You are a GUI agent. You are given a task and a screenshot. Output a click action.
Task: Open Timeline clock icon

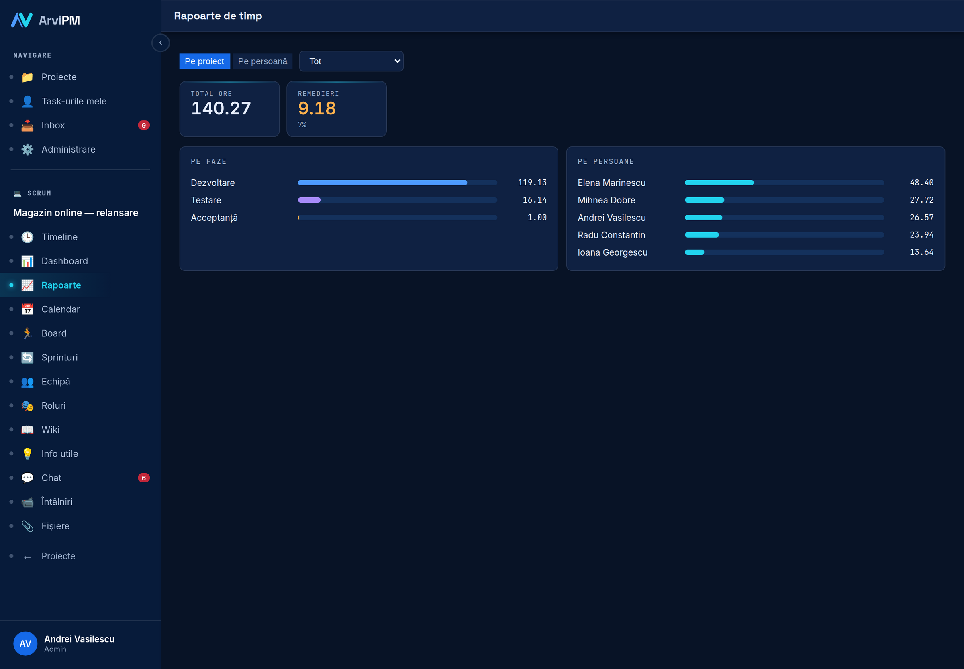(27, 237)
